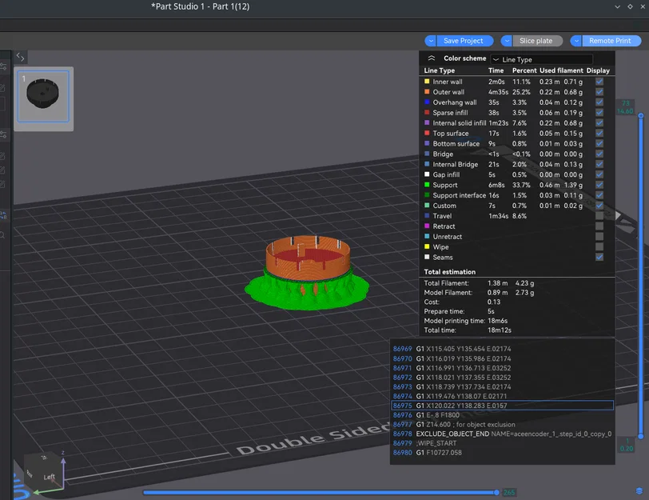Click the layers icon at bottom right
Screen dimensions: 649x500
point(639,491)
